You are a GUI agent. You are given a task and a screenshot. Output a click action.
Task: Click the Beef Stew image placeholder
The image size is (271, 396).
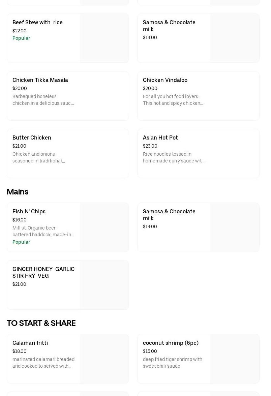(x=104, y=38)
